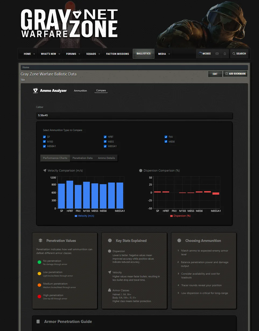The image size is (259, 331).
Task: Click the Edit button
Action: [x=215, y=74]
